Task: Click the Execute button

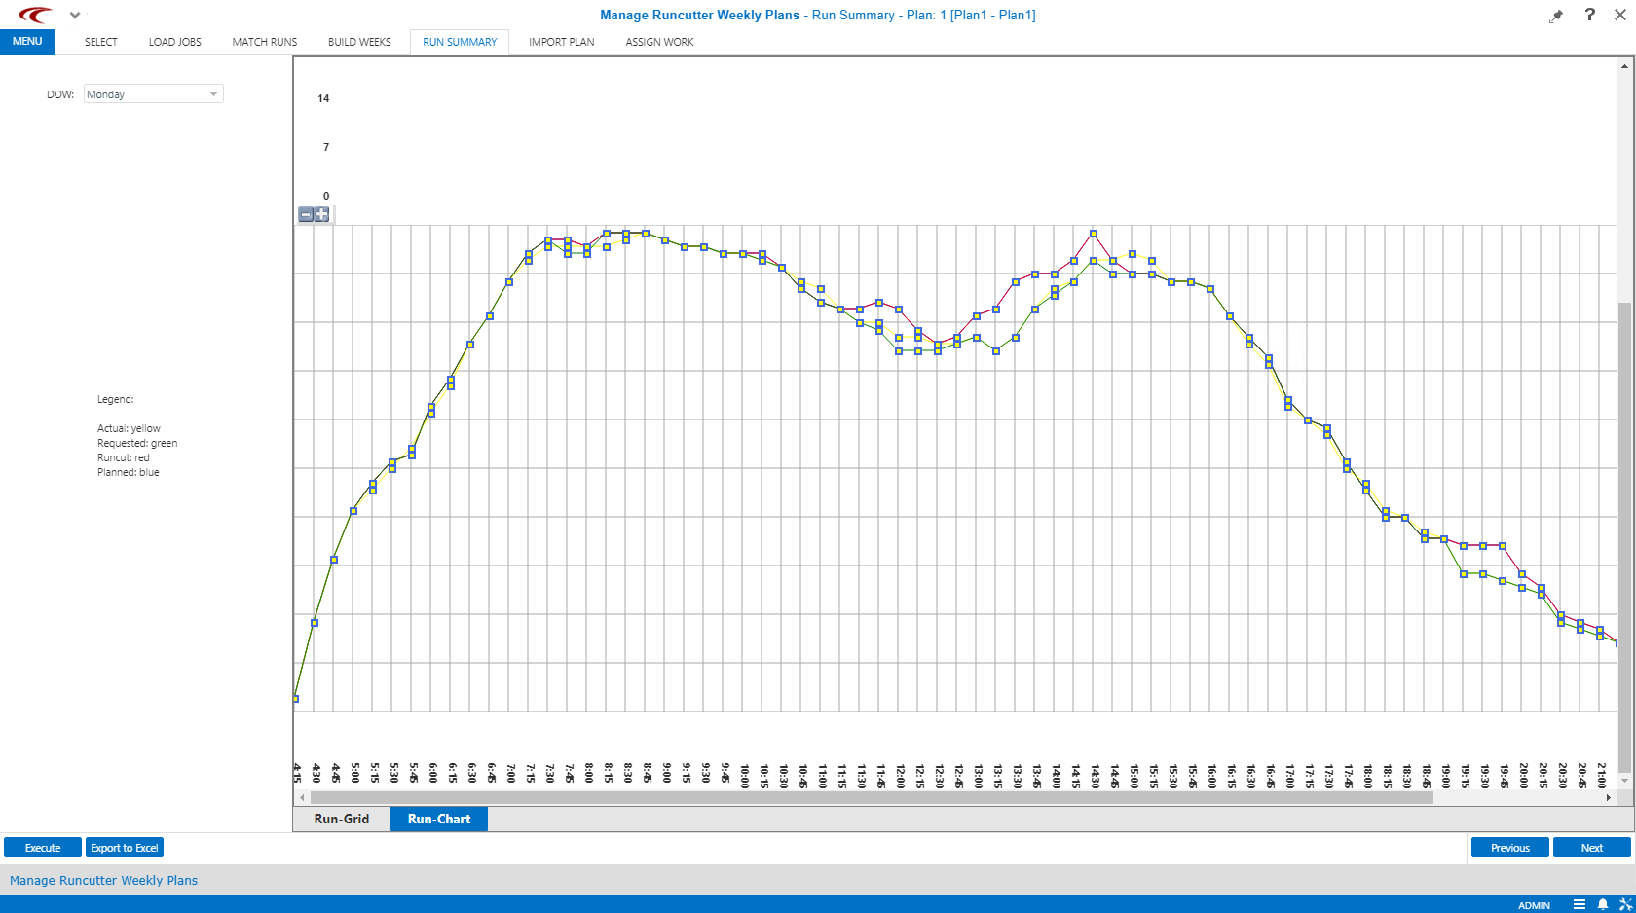Action: point(42,847)
